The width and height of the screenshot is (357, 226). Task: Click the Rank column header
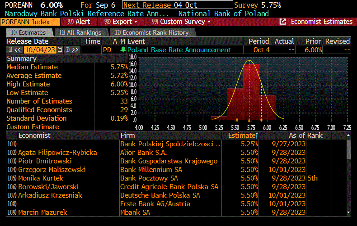tap(315, 136)
